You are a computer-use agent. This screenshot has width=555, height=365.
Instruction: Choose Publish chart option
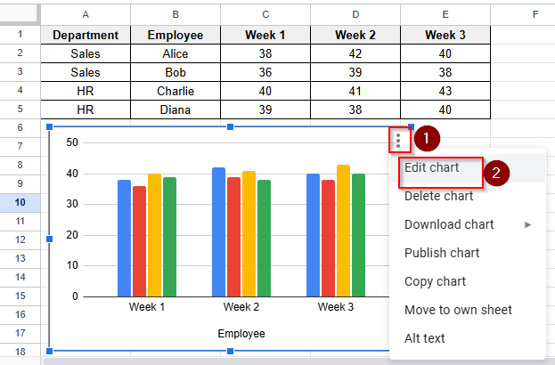(x=468, y=253)
